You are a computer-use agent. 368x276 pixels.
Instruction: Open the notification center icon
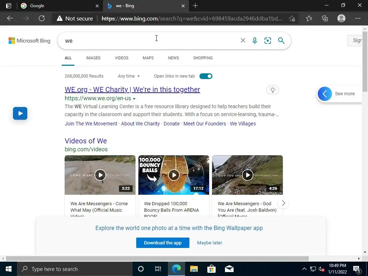coord(356,269)
